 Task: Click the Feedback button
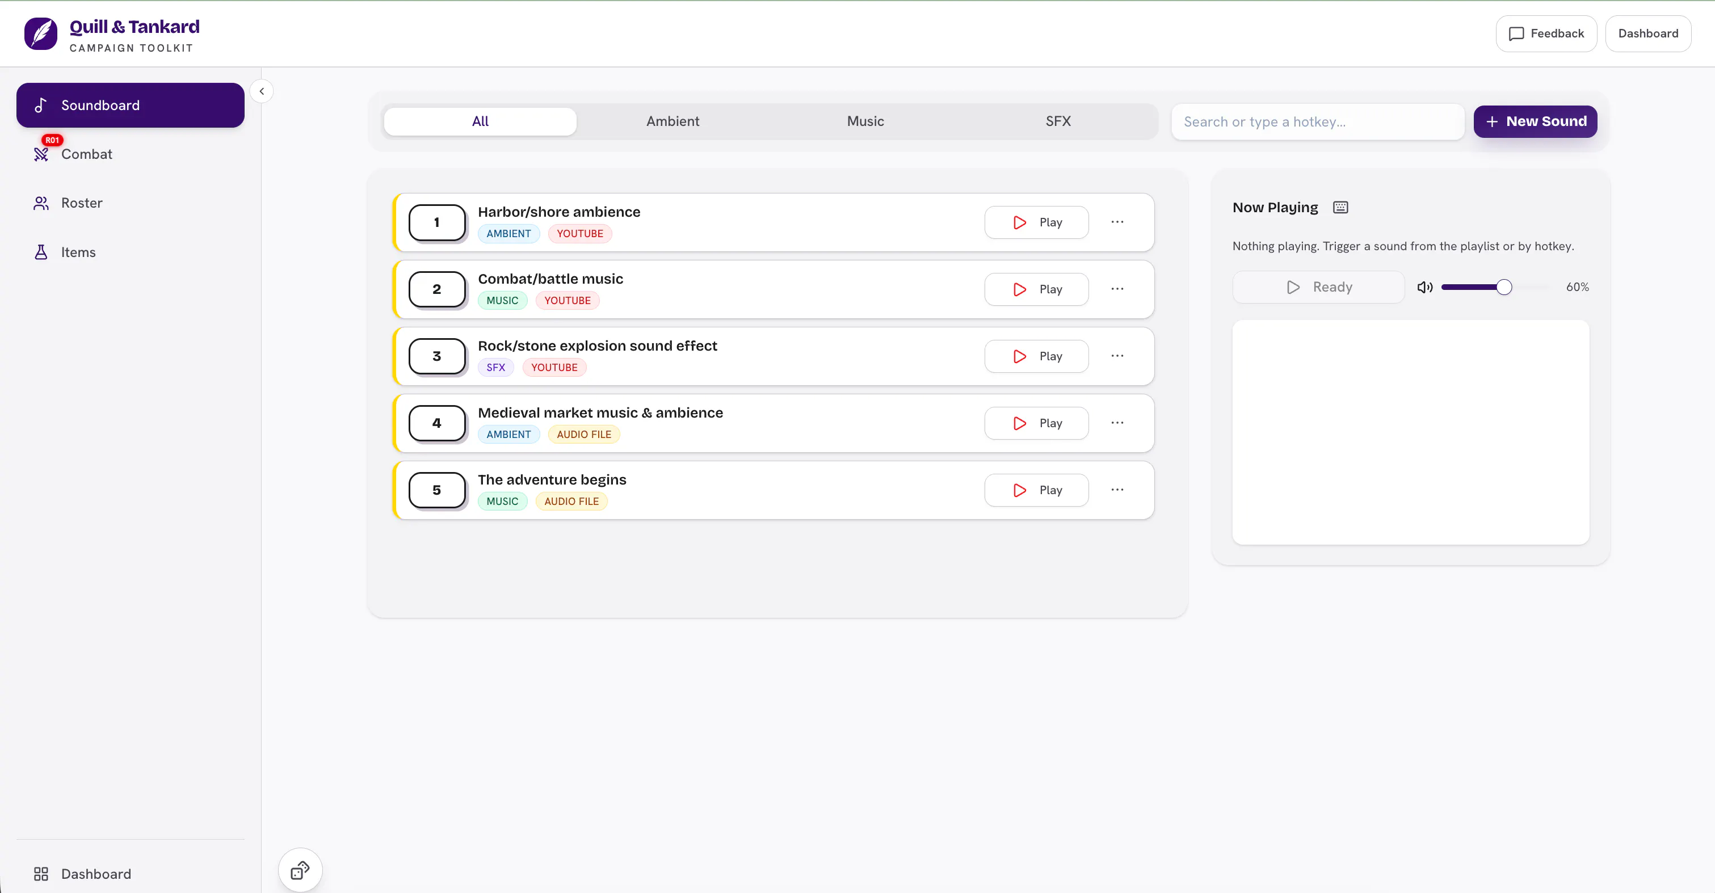[1546, 34]
